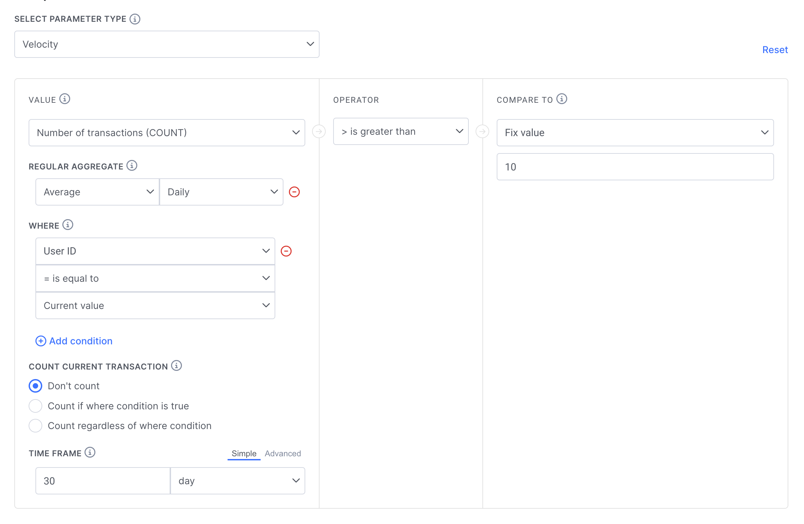Screen dimensions: 804x524
Task: Click info icon beside Time Frame label
Action: click(90, 452)
